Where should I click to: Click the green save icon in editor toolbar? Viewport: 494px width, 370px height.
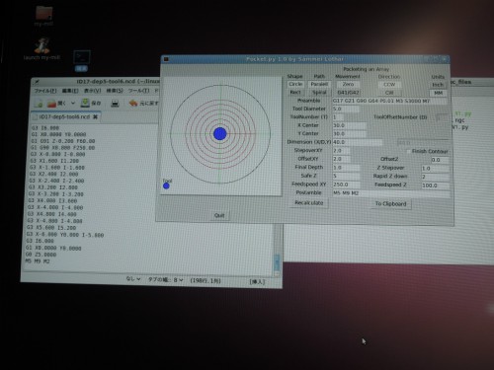[85, 103]
